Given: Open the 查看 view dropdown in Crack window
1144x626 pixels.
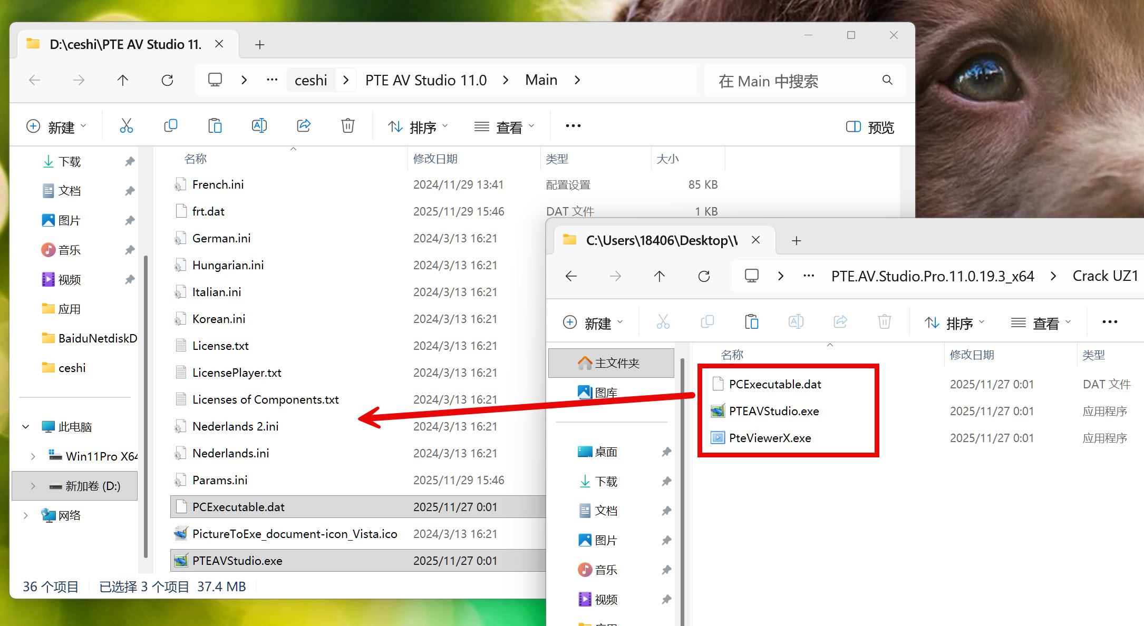Looking at the screenshot, I should 1041,322.
